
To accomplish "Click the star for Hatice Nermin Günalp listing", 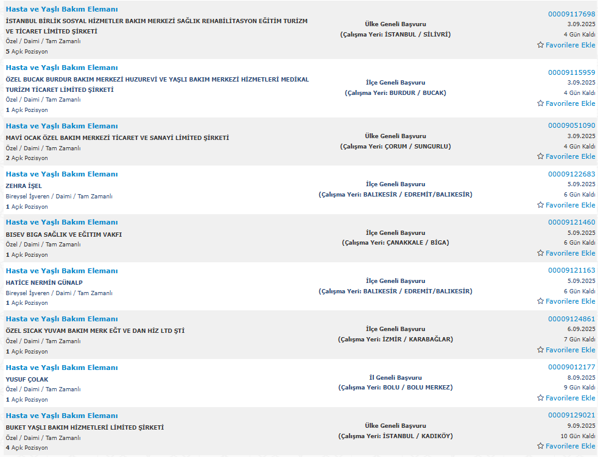I will (x=540, y=301).
